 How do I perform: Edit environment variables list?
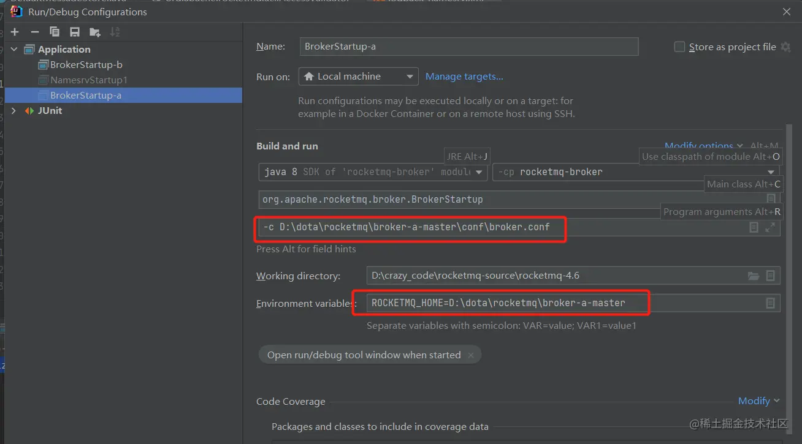coord(770,303)
